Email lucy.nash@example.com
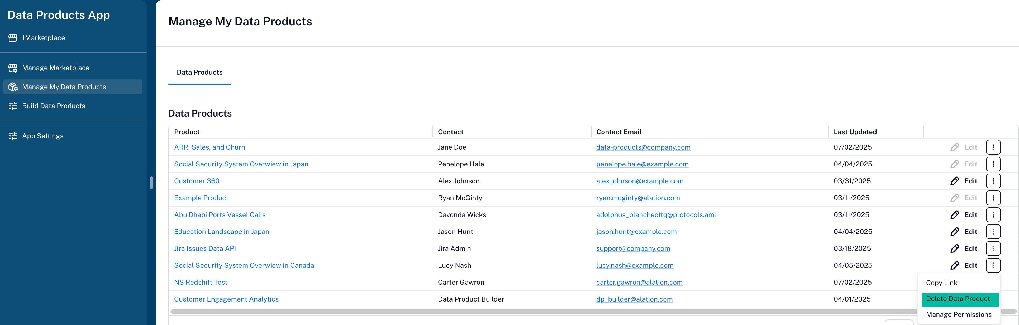Screen dimensions: 1019x325 click(x=635, y=265)
